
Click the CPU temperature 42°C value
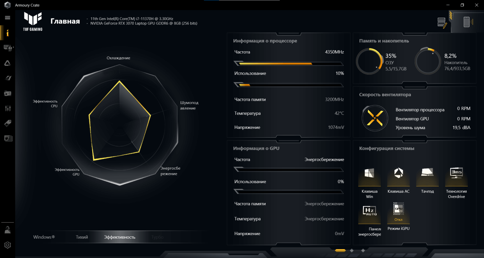coord(339,113)
